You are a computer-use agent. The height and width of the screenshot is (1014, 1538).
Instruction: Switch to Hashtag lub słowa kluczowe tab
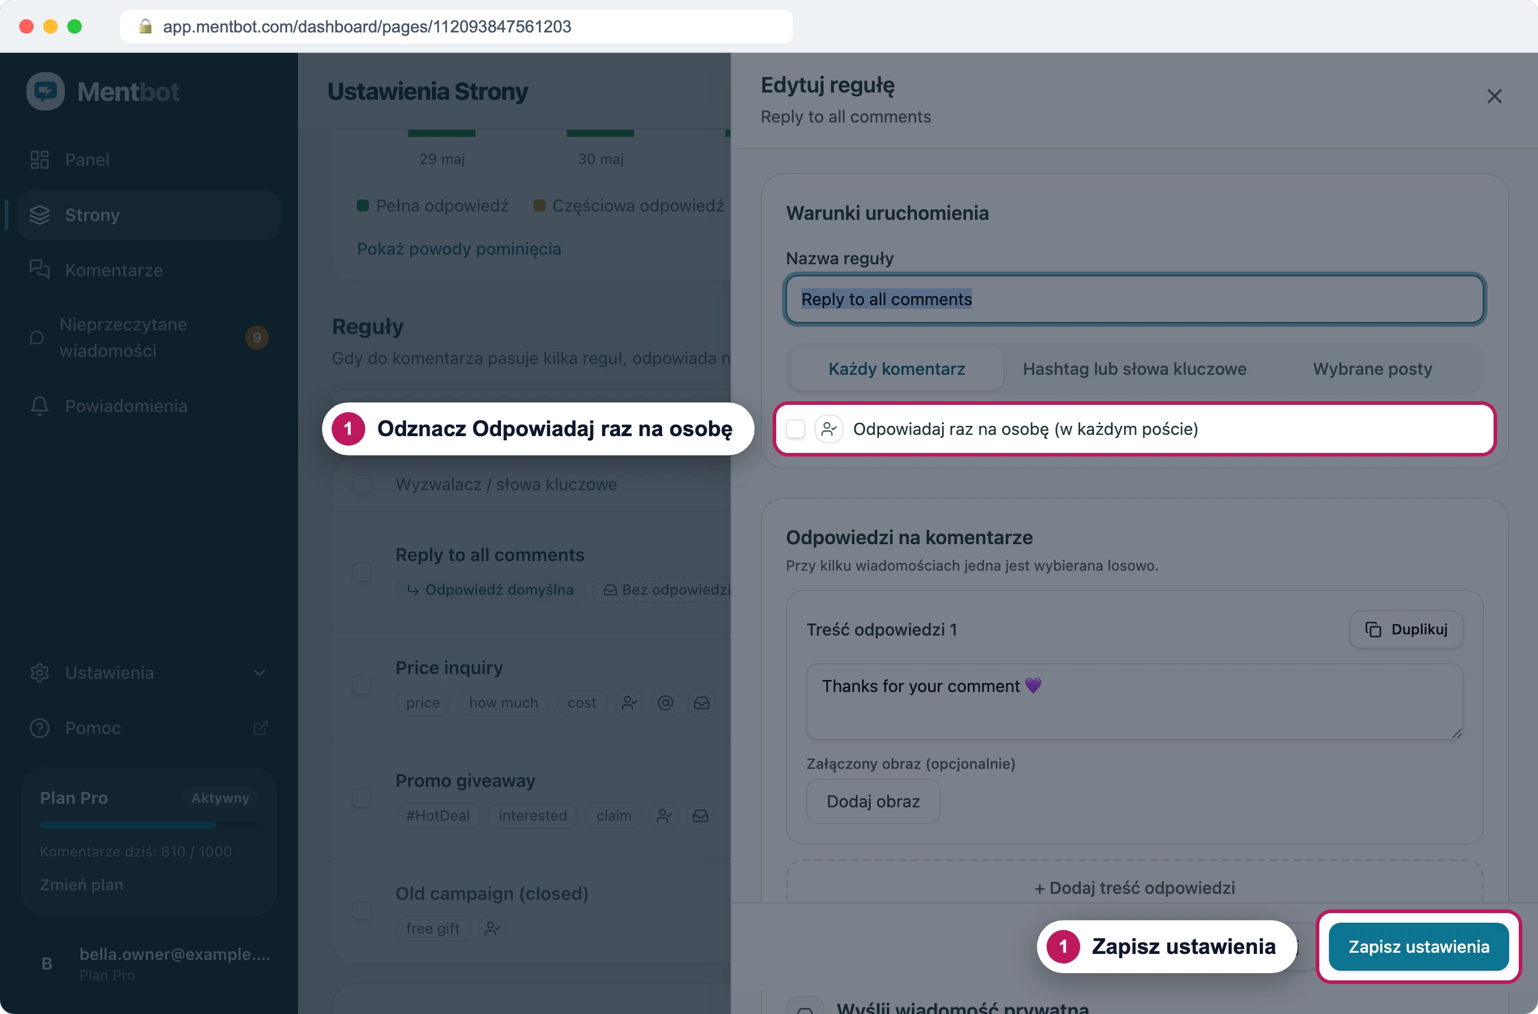point(1134,369)
